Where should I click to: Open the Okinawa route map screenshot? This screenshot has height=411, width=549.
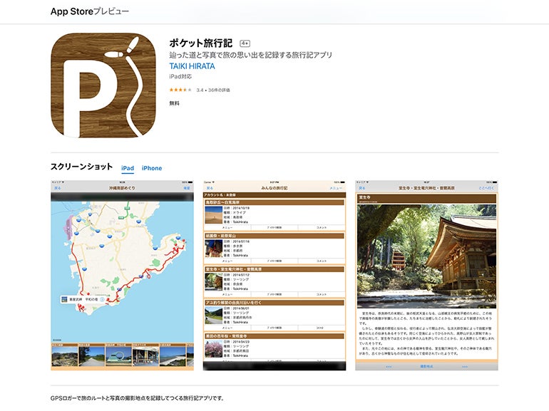pos(122,275)
